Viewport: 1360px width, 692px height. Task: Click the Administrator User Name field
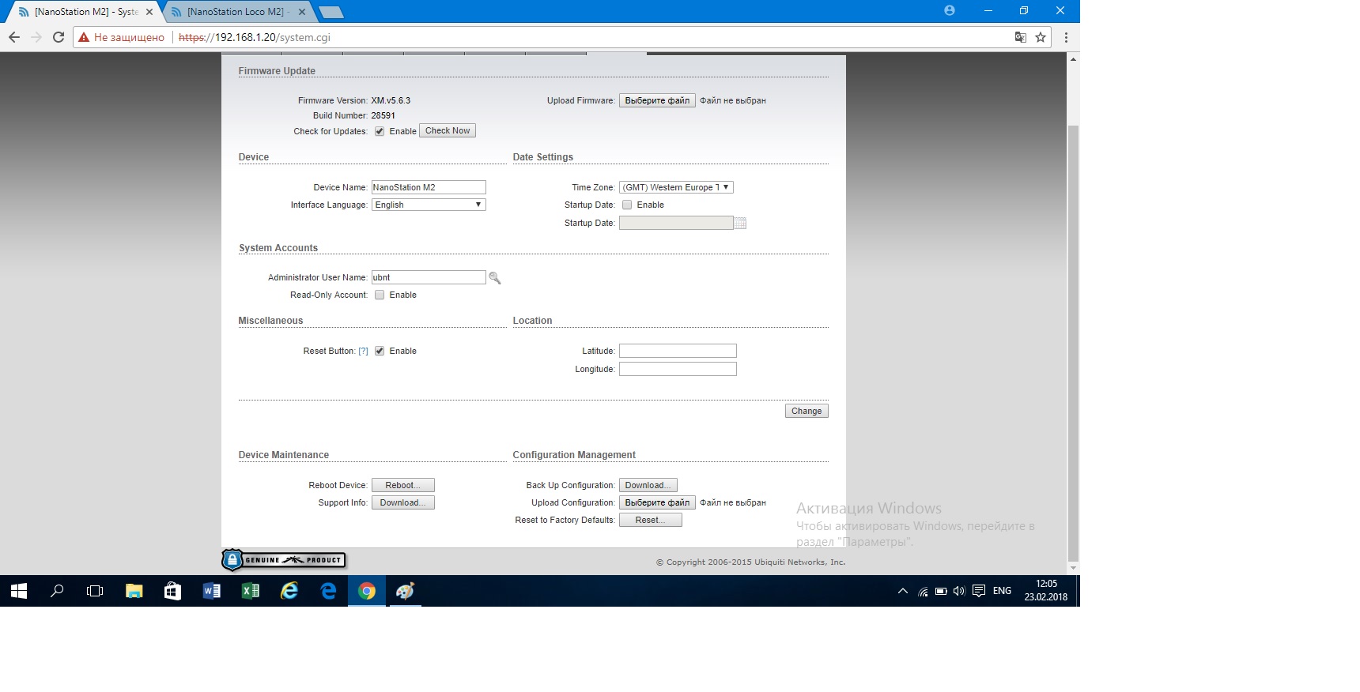point(429,277)
